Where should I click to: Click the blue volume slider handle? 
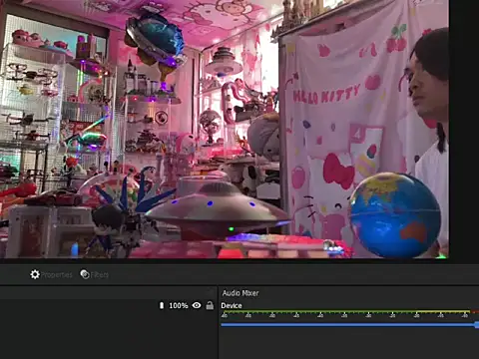pyautogui.click(x=477, y=325)
